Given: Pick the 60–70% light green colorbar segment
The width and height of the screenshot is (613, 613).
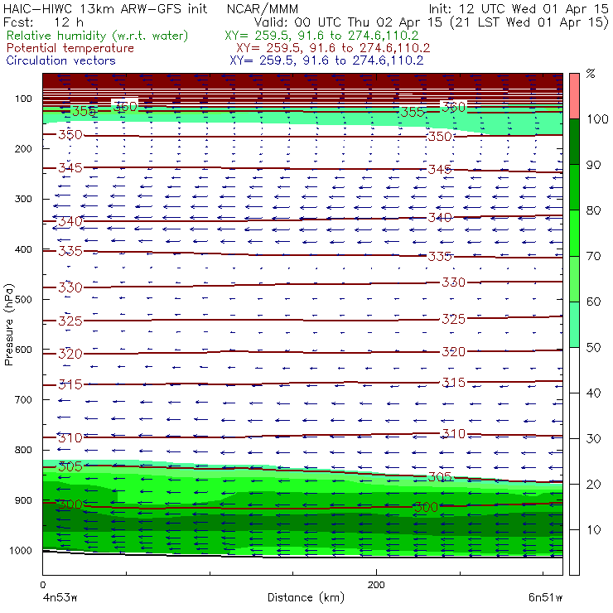Looking at the screenshot, I should coord(574,278).
